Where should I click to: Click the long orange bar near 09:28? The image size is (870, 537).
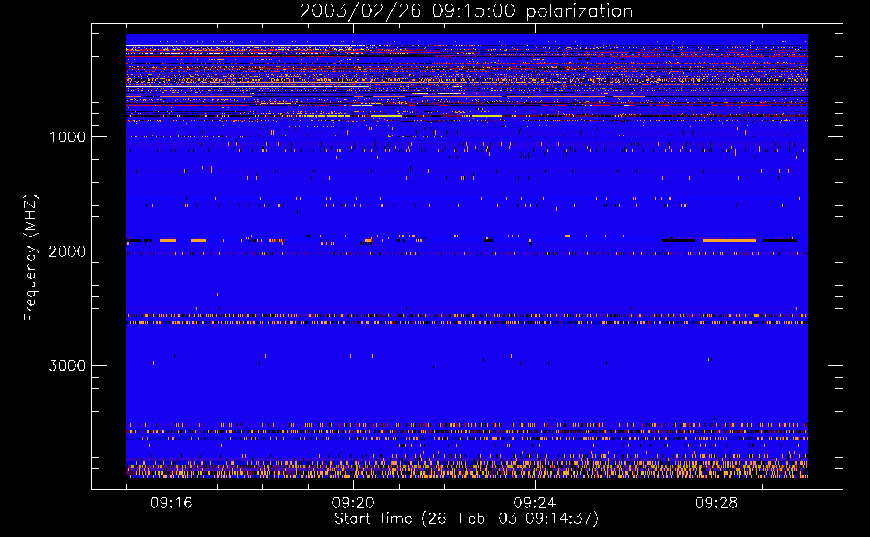point(729,240)
